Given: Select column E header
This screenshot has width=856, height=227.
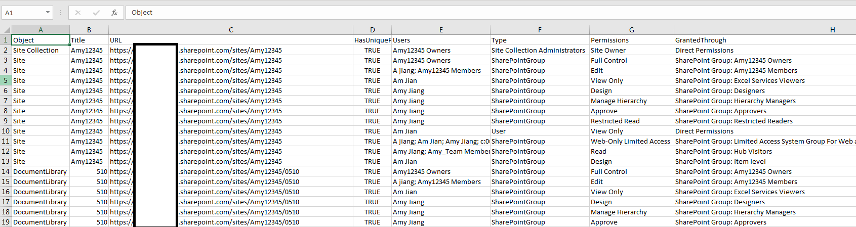Looking at the screenshot, I should [x=441, y=30].
